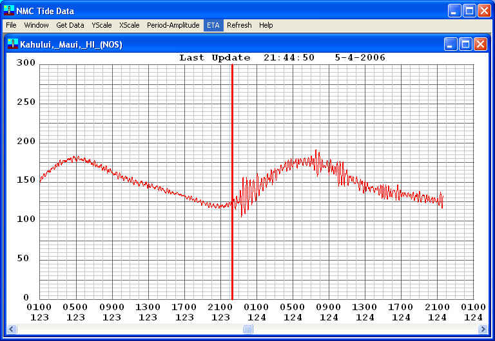Open the XScale menu
Viewport: 495px width, 341px height.
click(130, 25)
